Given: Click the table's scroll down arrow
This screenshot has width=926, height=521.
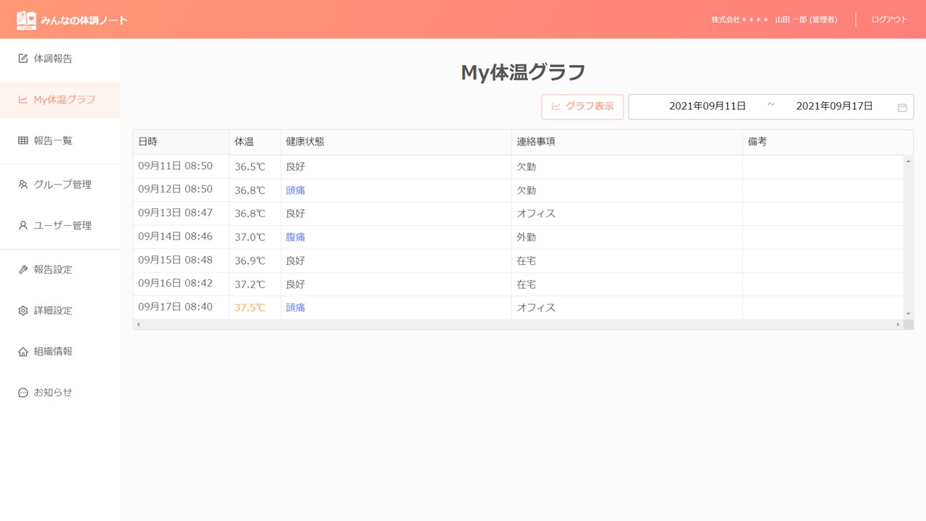Looking at the screenshot, I should (x=908, y=314).
